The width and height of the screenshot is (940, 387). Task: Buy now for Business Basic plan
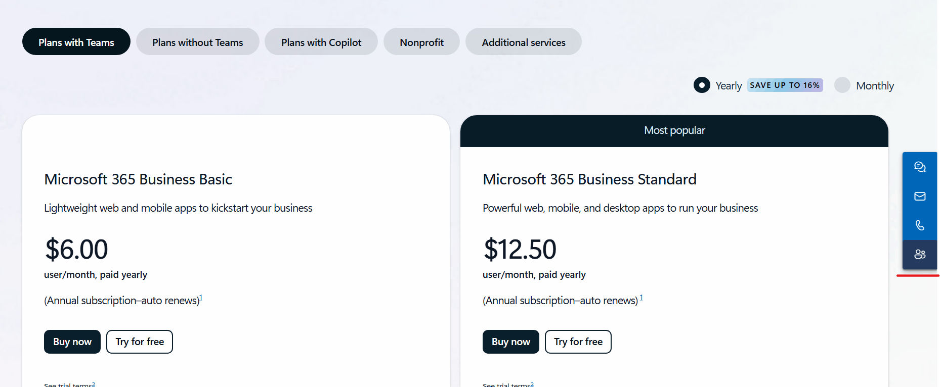72,342
